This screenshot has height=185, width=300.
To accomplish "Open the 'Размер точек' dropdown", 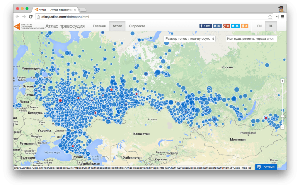I will (x=190, y=39).
